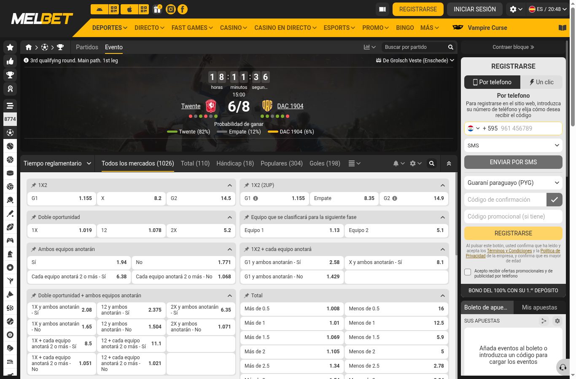Tick the promotional offers acceptance checkbox
The image size is (576, 379).
click(x=468, y=272)
